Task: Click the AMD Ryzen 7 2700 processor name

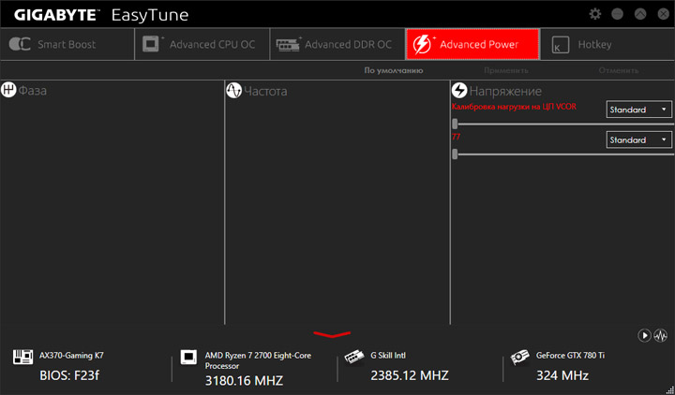Action: pos(258,360)
